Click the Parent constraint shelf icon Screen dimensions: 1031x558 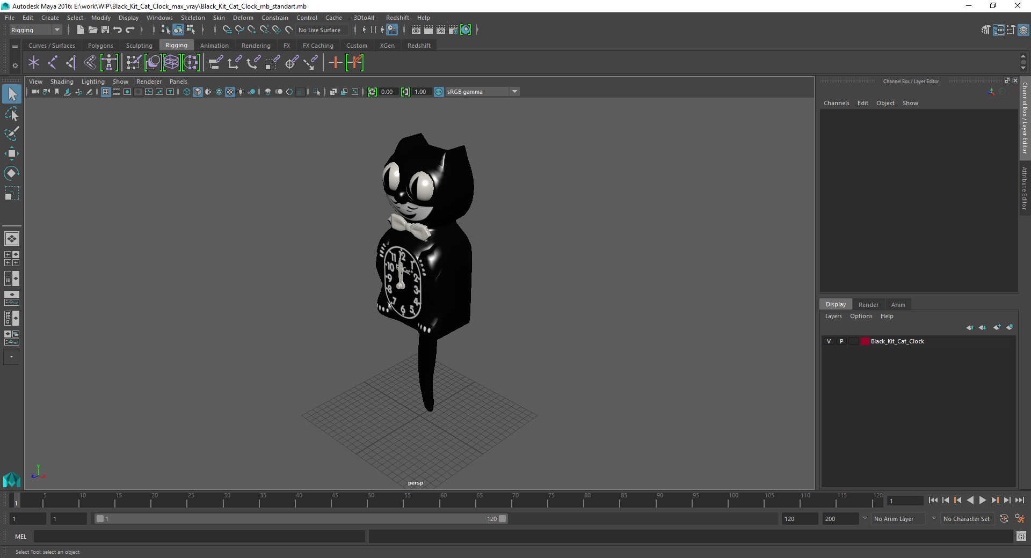point(215,63)
